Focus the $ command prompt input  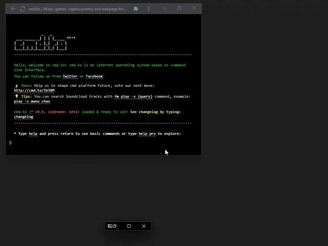[103, 143]
